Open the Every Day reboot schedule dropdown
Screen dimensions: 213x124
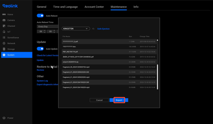click(48, 27)
